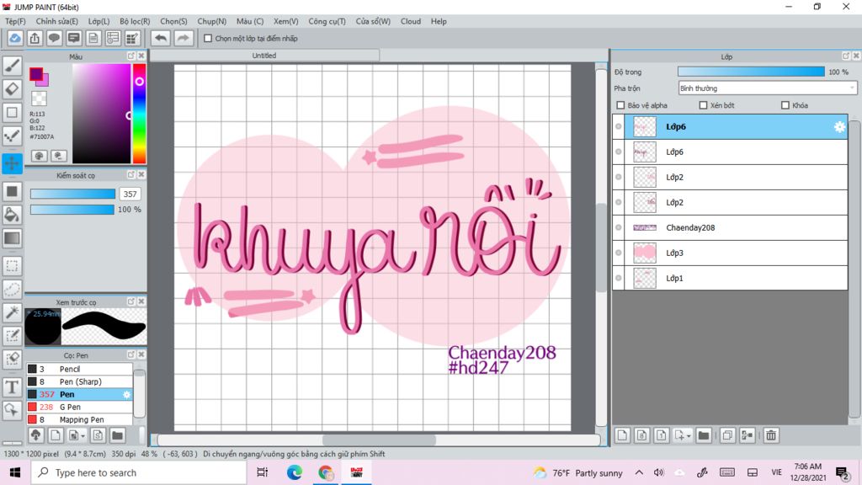Open the Cửa sổ(W) menu
Viewport: 862px width, 485px height.
tap(373, 21)
